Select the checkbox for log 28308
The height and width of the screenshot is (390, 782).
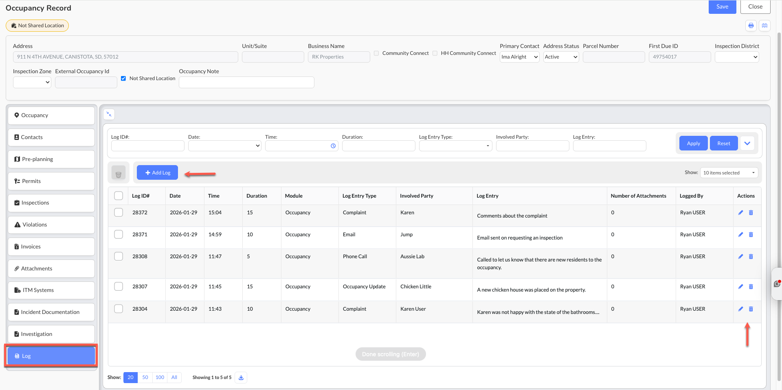pyautogui.click(x=119, y=256)
